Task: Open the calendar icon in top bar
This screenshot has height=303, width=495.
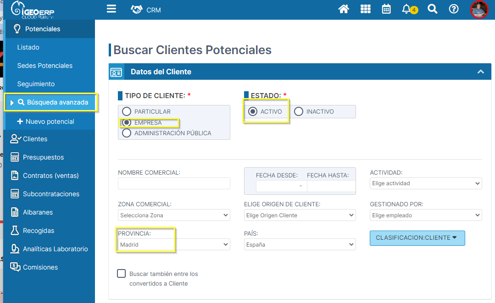Action: pos(386,9)
